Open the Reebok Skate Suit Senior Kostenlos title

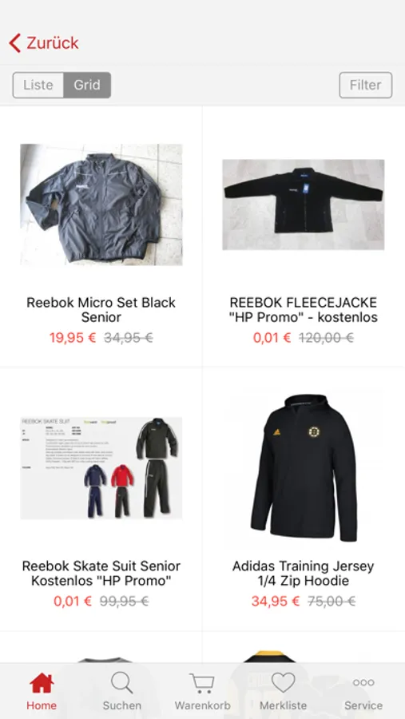pyautogui.click(x=101, y=573)
